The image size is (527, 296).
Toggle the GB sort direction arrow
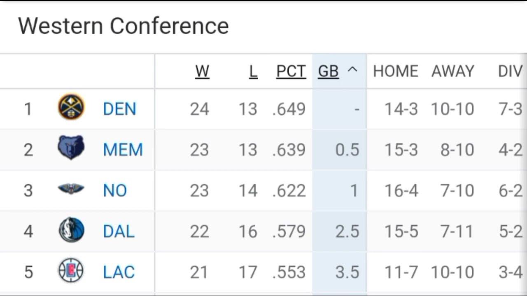(352, 70)
